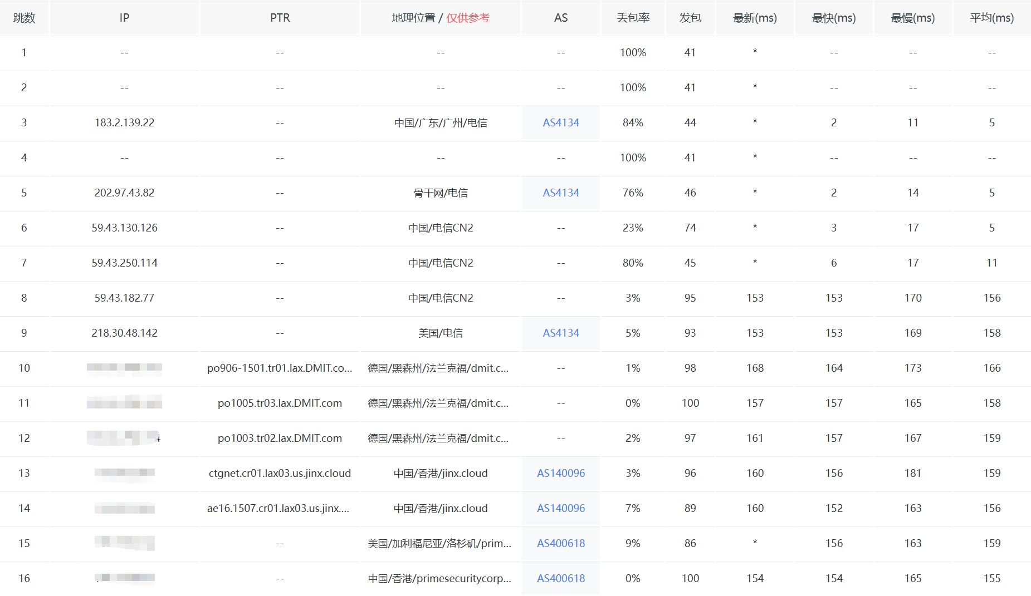Viewport: 1031px width, 596px height.
Task: Click IP address 218.30.48.142
Action: [124, 333]
